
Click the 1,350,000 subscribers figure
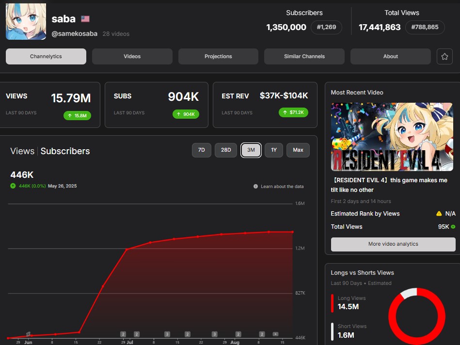286,27
